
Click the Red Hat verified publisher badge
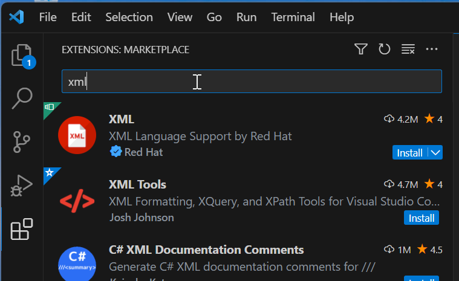point(116,152)
